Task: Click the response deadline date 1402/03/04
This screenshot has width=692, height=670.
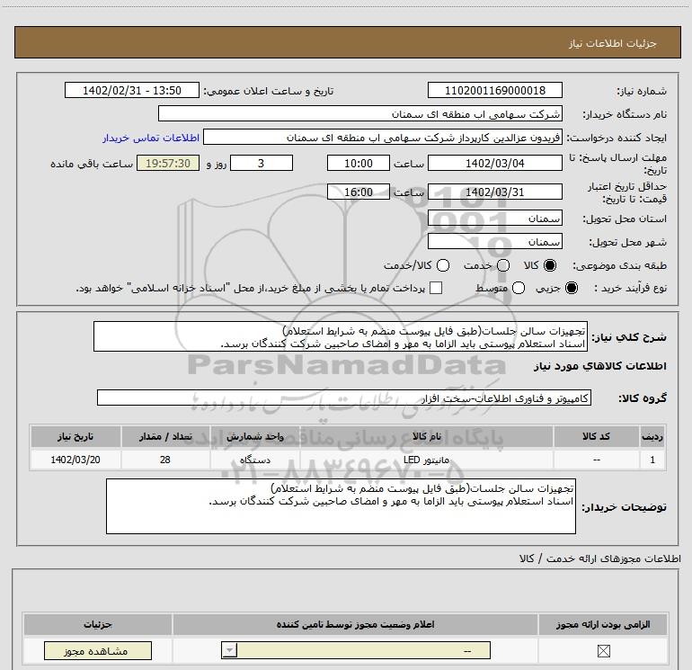Action: [x=494, y=163]
